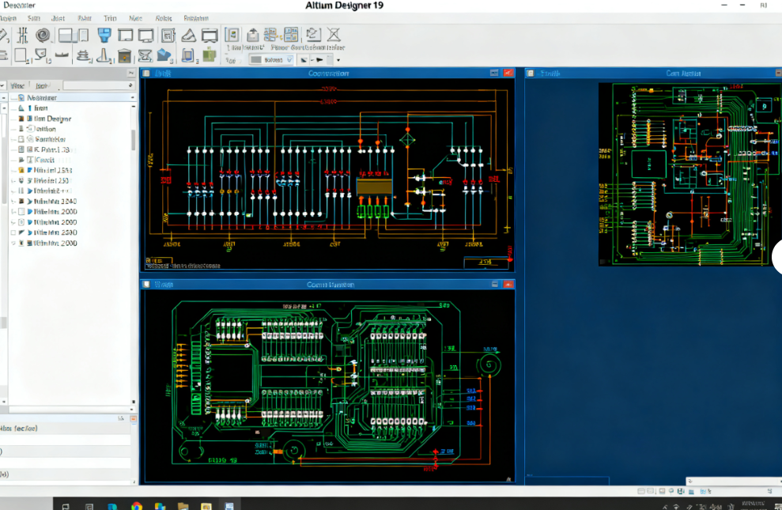Toggle the checkbox on the second-to-last tree row
This screenshot has height=510, width=782.
point(13,232)
